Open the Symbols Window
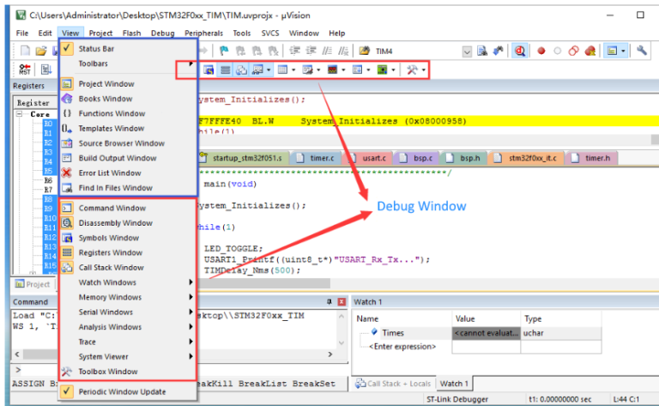The width and height of the screenshot is (659, 406). coord(108,238)
